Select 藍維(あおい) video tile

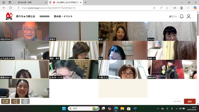[25, 69]
